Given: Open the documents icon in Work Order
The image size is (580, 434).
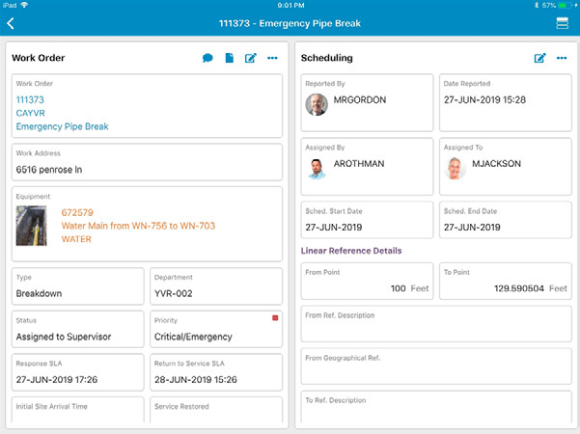Looking at the screenshot, I should [230, 59].
